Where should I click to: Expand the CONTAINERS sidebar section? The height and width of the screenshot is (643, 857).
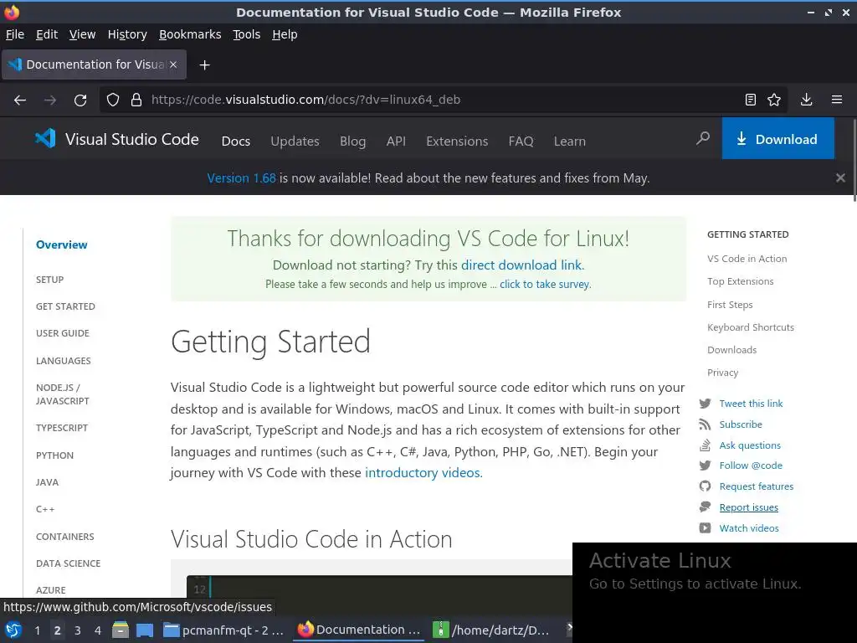coord(65,537)
